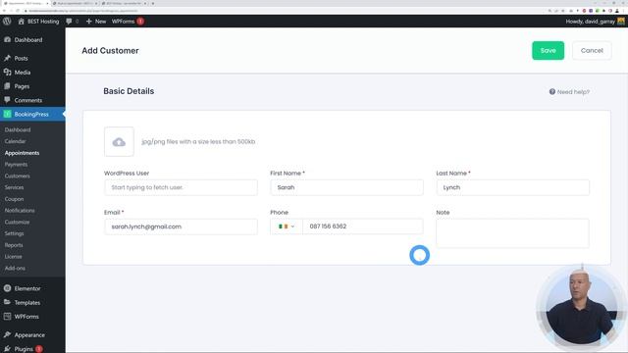This screenshot has height=353, width=628.
Task: Open BookingPress Customers submenu item
Action: point(18,176)
